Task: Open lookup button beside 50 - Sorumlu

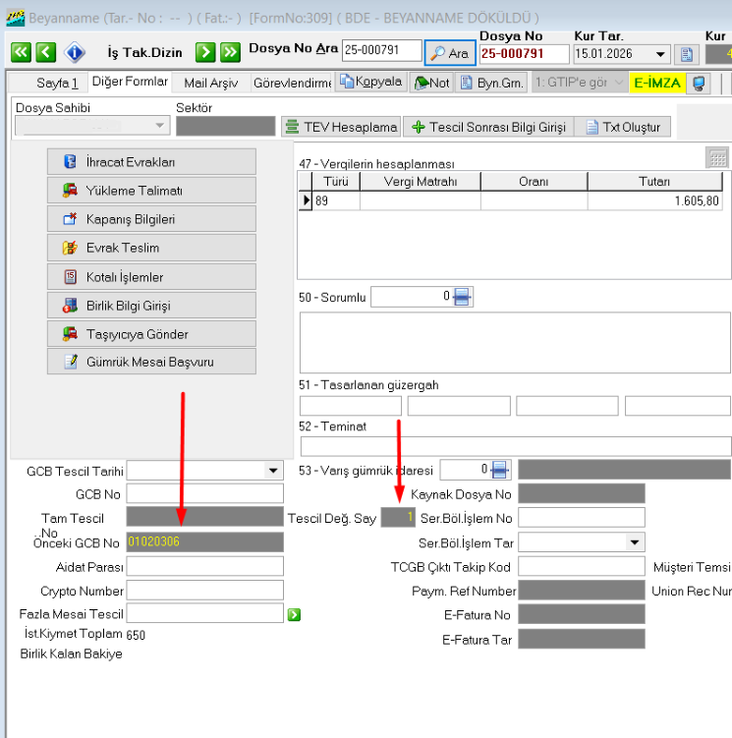Action: click(x=462, y=297)
